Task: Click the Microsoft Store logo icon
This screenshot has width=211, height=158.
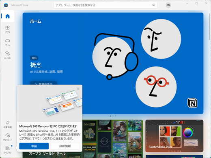Action: click(x=6, y=5)
